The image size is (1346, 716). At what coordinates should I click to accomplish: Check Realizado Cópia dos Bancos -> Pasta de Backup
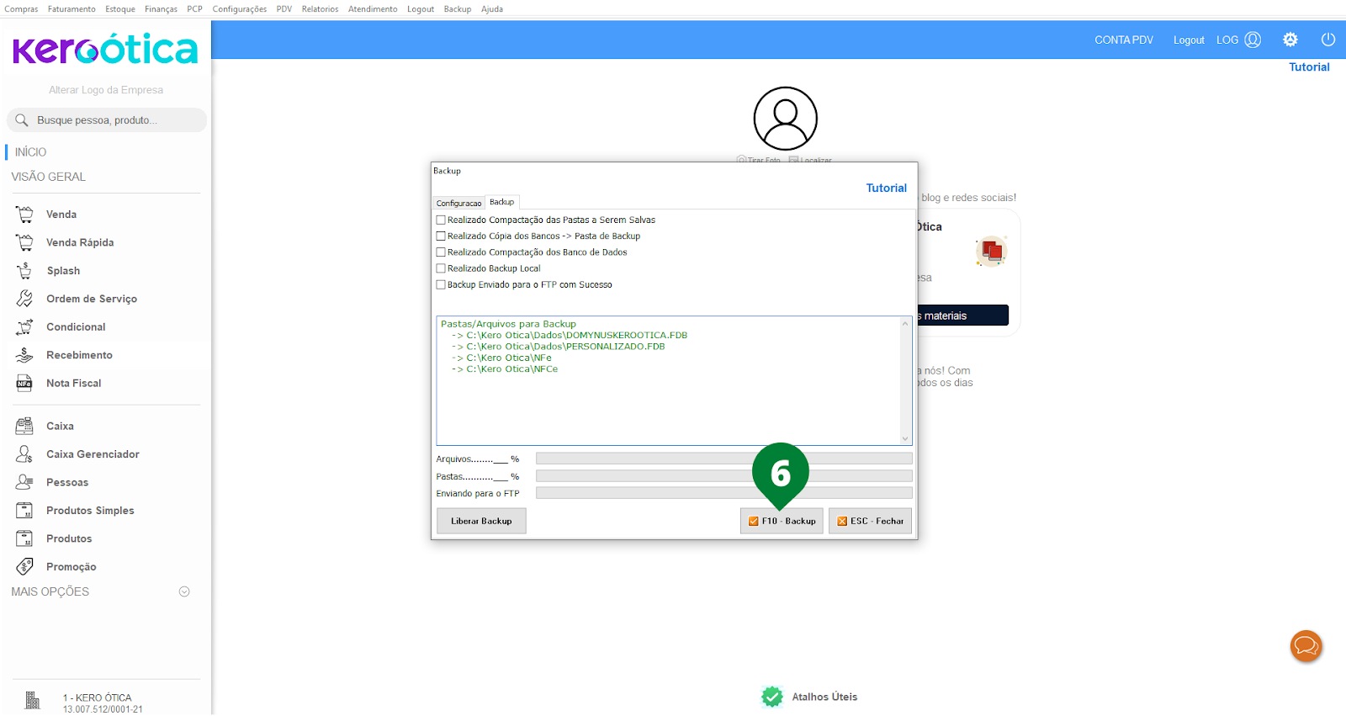click(x=441, y=236)
